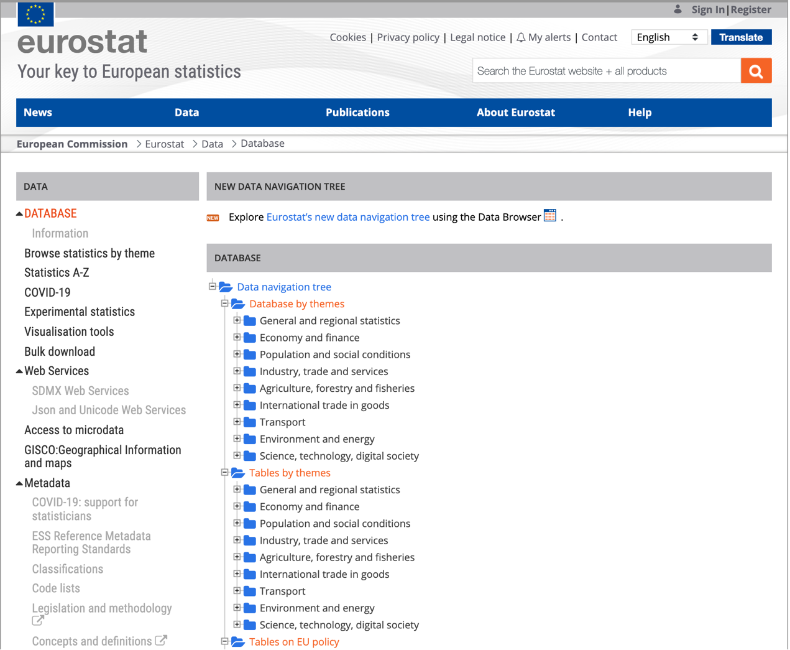790x650 pixels.
Task: Click the Database by themes folder icon
Action: 238,304
